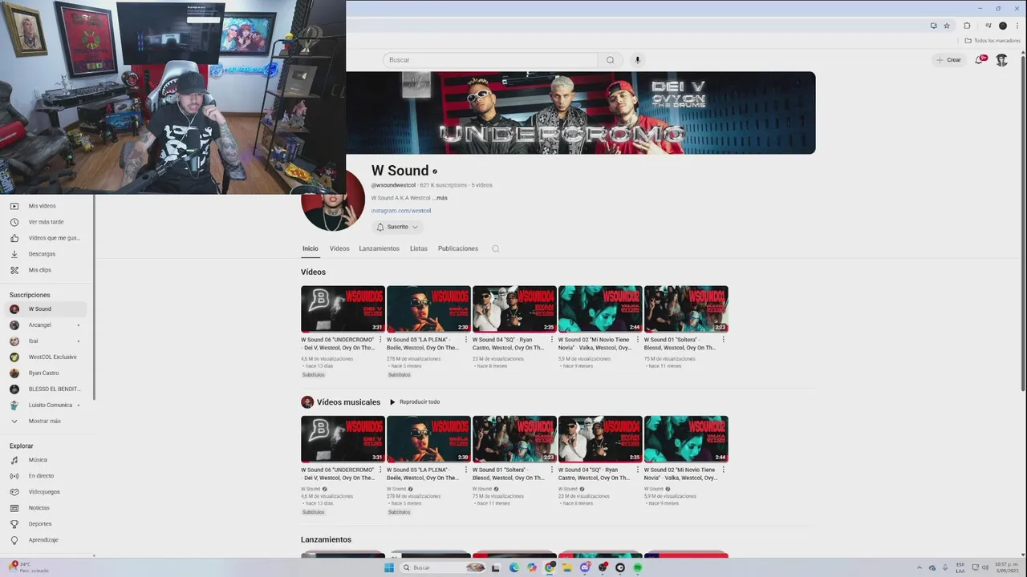This screenshot has width=1027, height=577.
Task: Open options for W Sound 02 video
Action: pos(638,340)
